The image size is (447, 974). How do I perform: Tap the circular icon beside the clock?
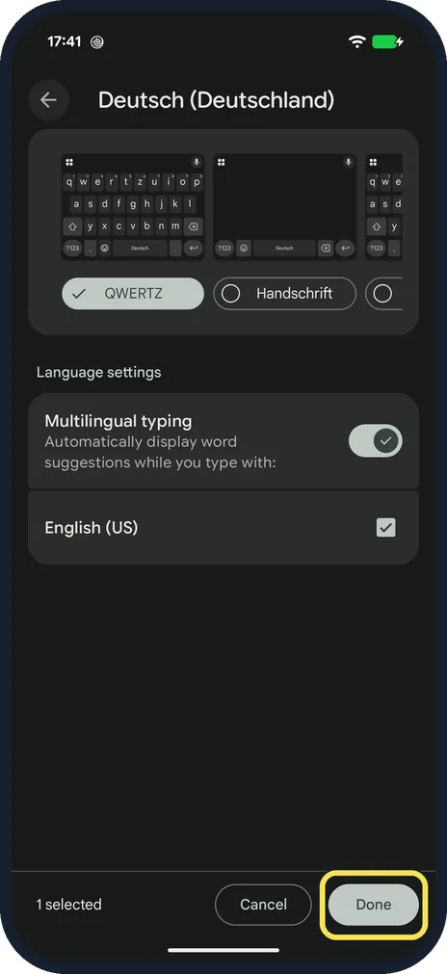coord(97,42)
